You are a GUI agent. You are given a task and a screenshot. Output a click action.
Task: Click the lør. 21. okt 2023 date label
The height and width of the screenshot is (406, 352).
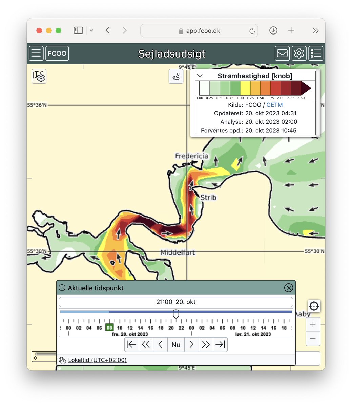(253, 334)
